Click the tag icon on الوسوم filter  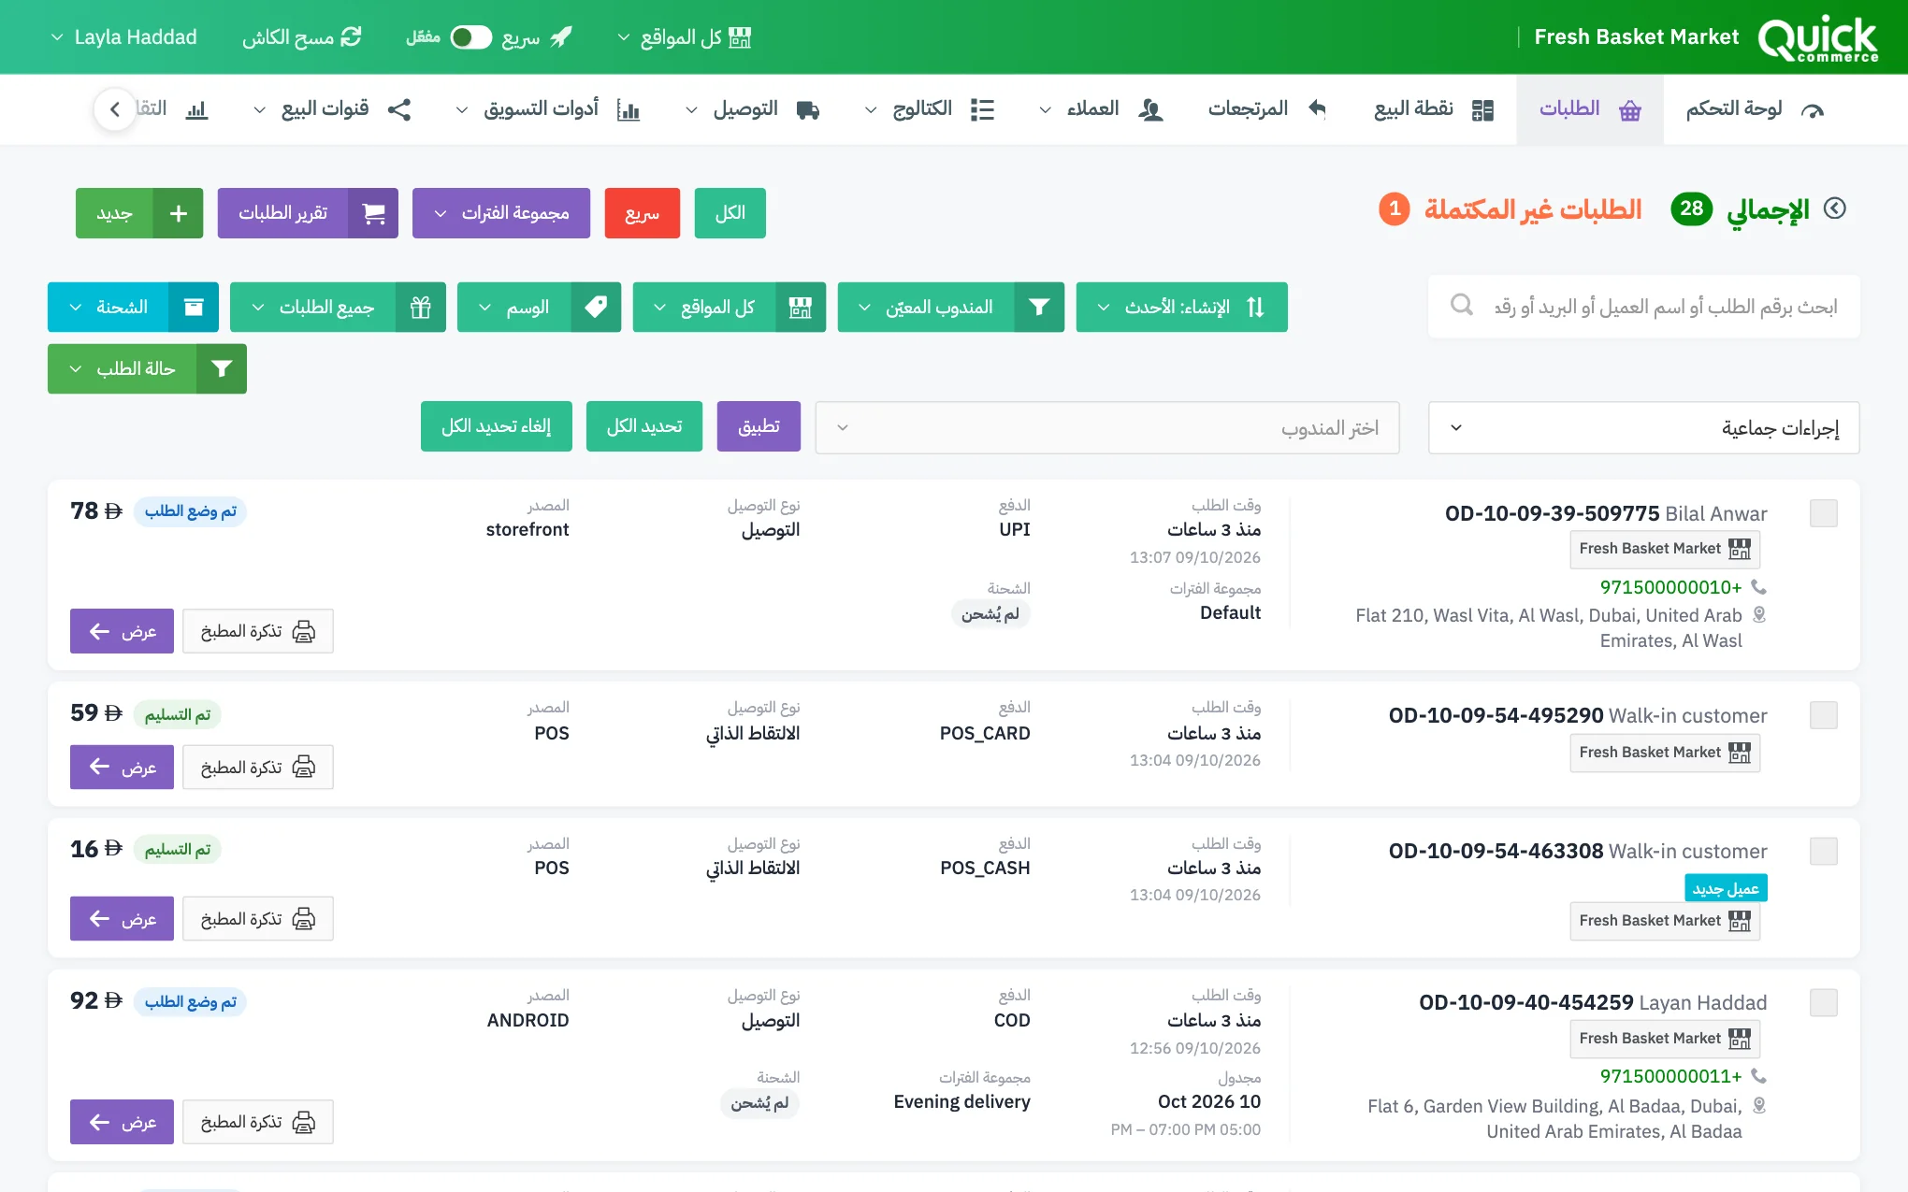coord(596,307)
